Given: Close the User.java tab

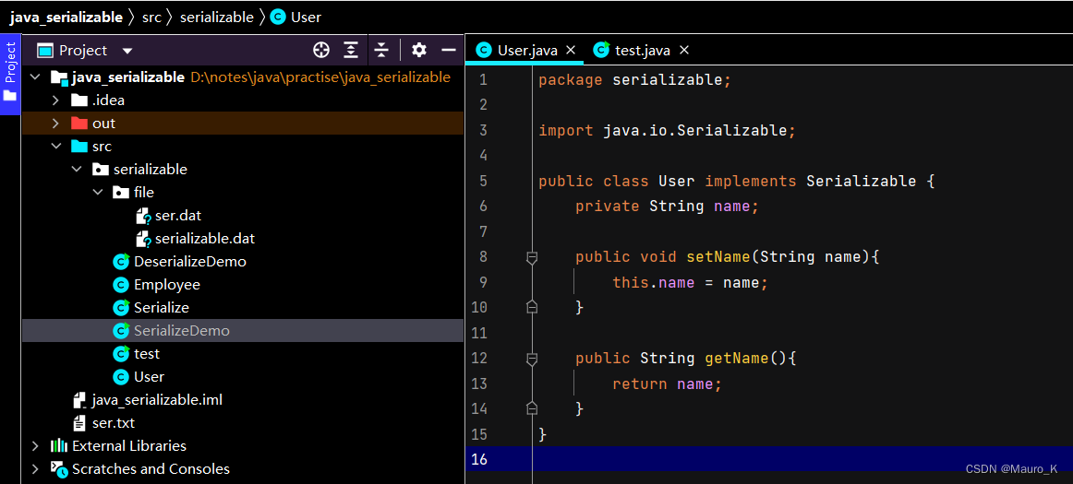Looking at the screenshot, I should pos(571,50).
